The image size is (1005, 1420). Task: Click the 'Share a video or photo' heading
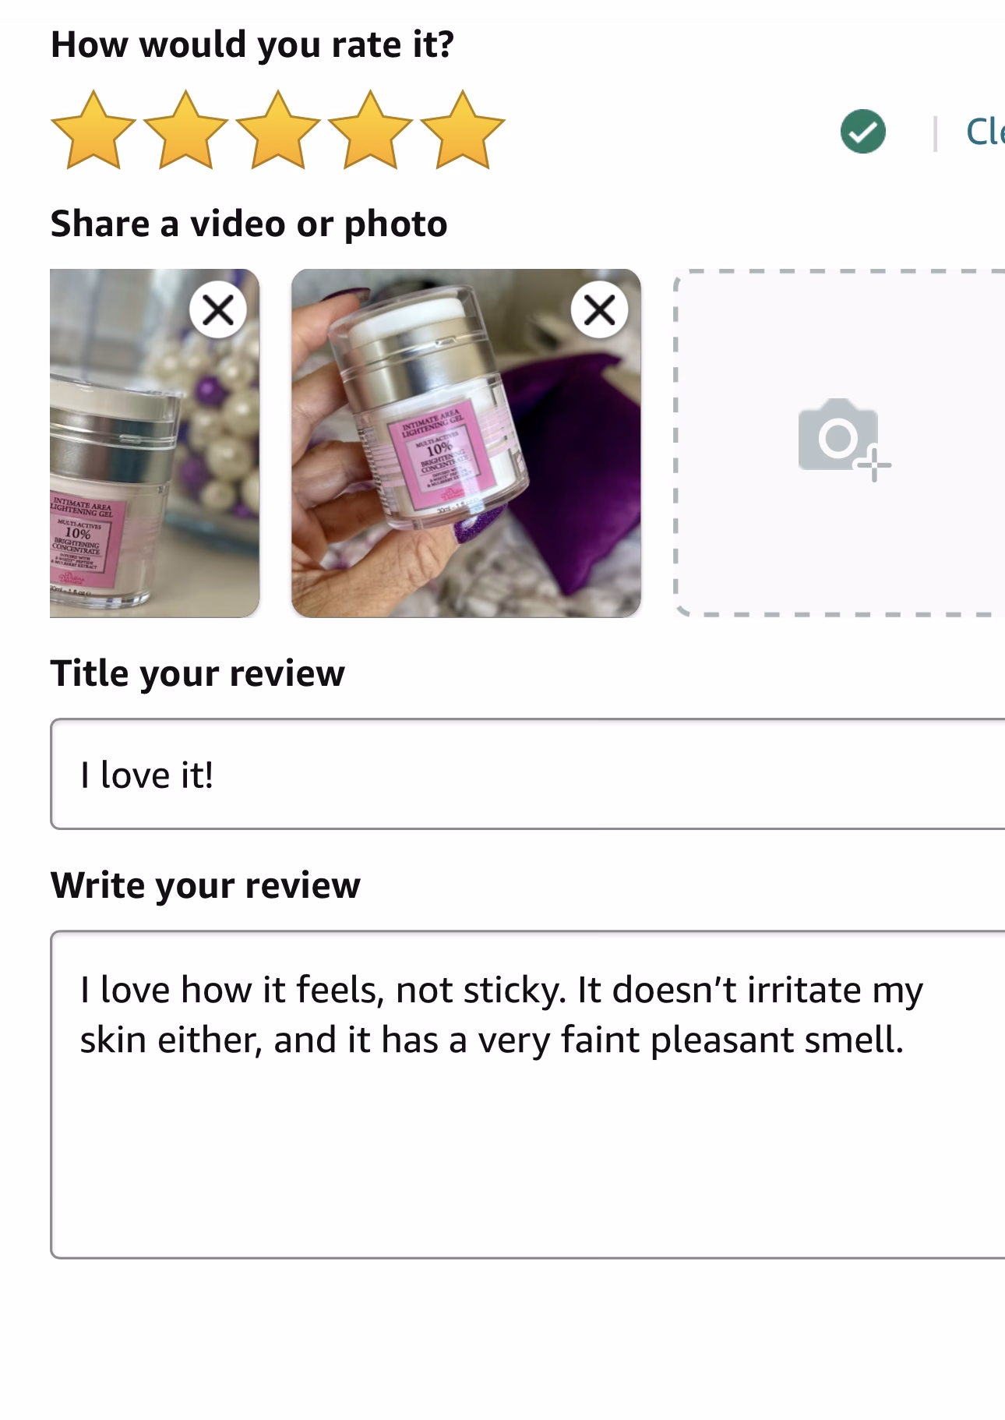[x=249, y=224]
